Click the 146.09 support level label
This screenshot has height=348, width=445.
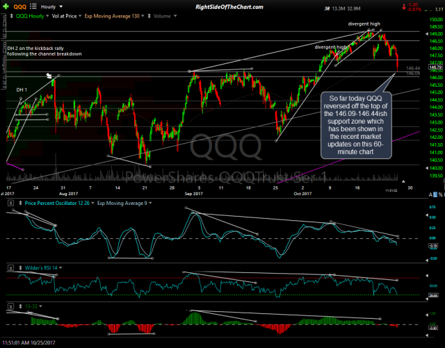tap(413, 74)
